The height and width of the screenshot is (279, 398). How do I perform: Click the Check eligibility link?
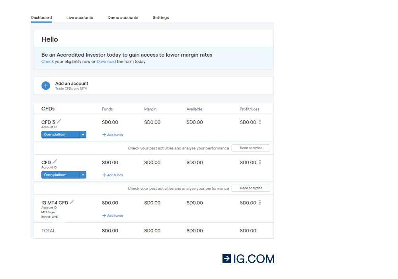47,61
